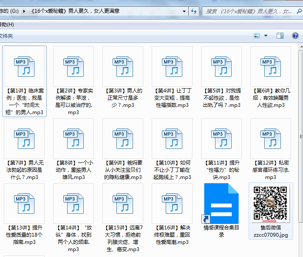Toggle the preview pane button
The width and height of the screenshot is (303, 257).
tap(280, 36)
